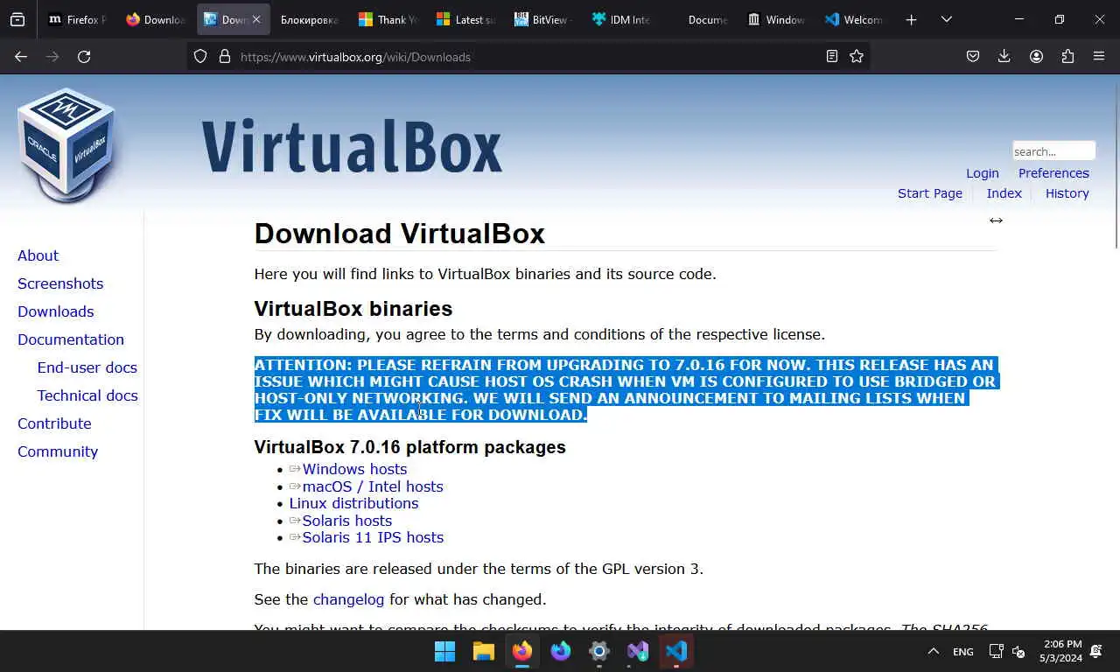Open the taskbar clock and date
The width and height of the screenshot is (1120, 672).
coord(1060,651)
